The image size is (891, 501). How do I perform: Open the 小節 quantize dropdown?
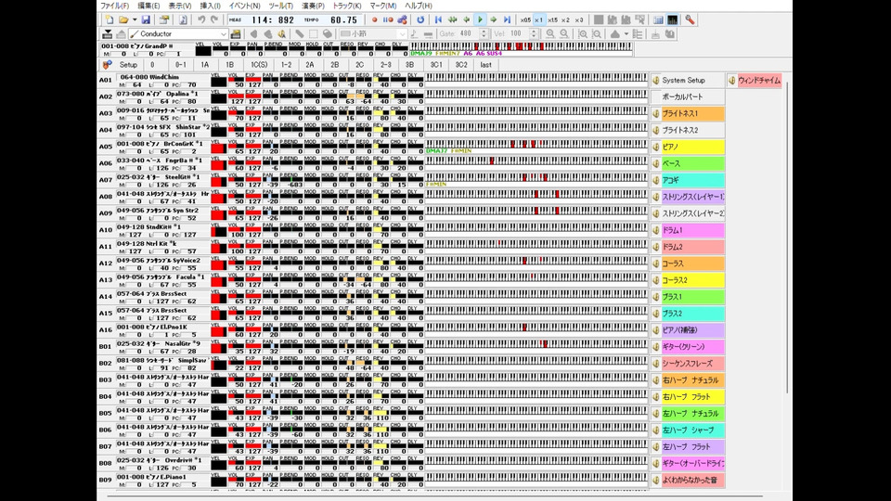[x=402, y=34]
